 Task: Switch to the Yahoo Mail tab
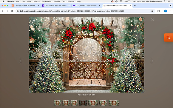pos(56,5)
